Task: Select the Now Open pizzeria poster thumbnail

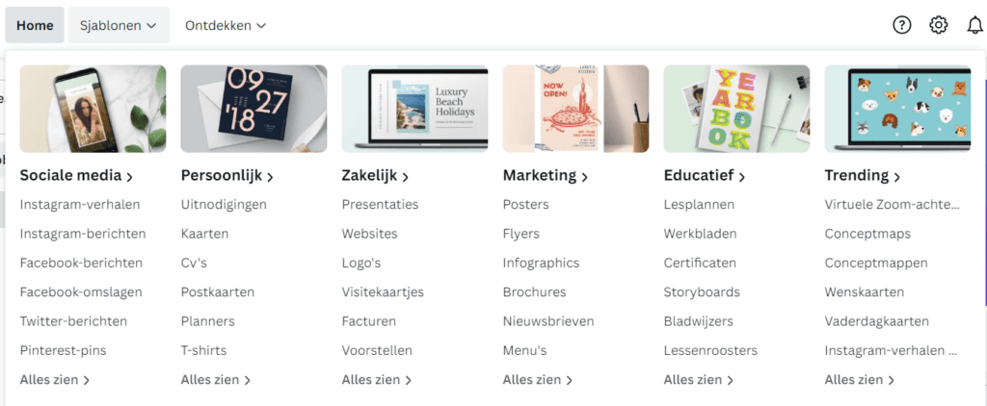Action: pyautogui.click(x=576, y=109)
